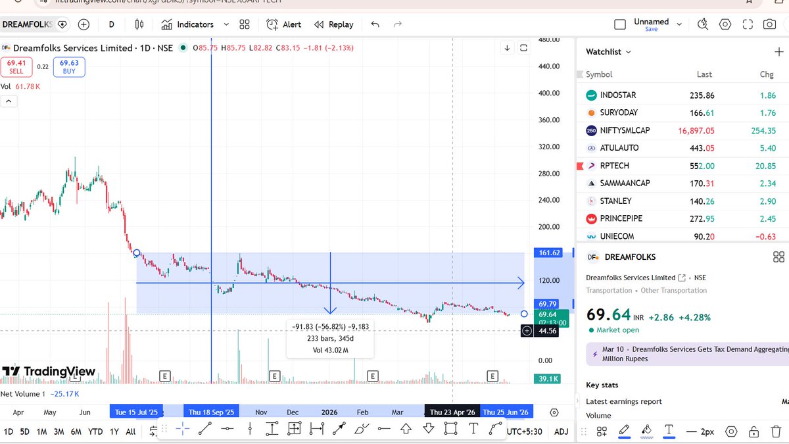This screenshot has width=789, height=444.
Task: Select the trend line drawing tool
Action: pyautogui.click(x=205, y=429)
